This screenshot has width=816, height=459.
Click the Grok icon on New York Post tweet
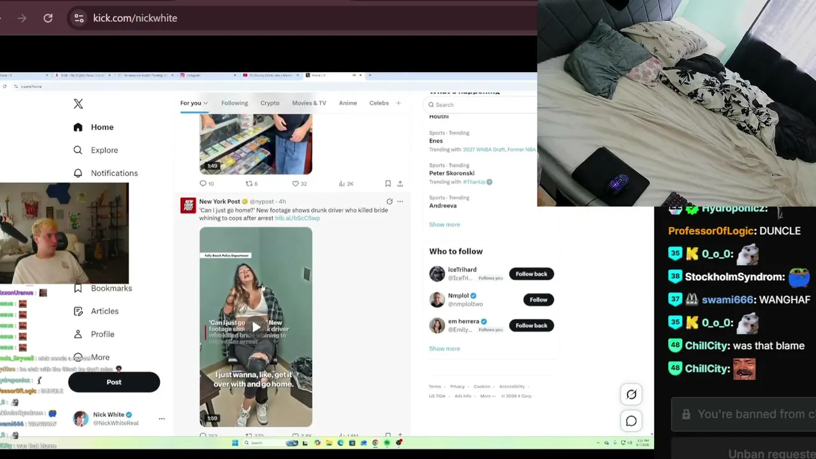tap(390, 201)
